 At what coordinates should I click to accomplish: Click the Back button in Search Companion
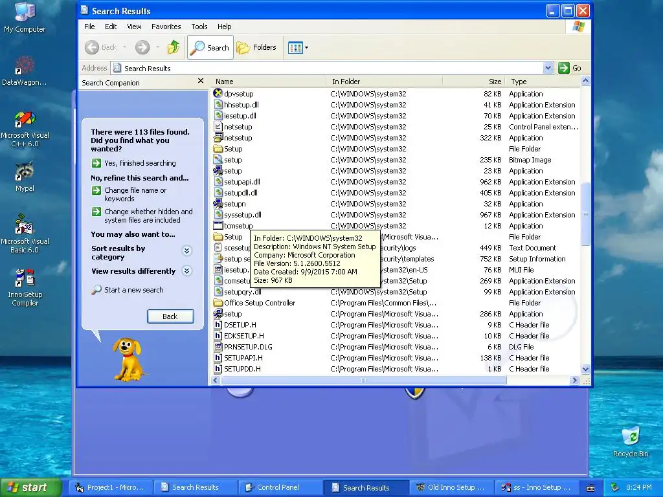170,316
